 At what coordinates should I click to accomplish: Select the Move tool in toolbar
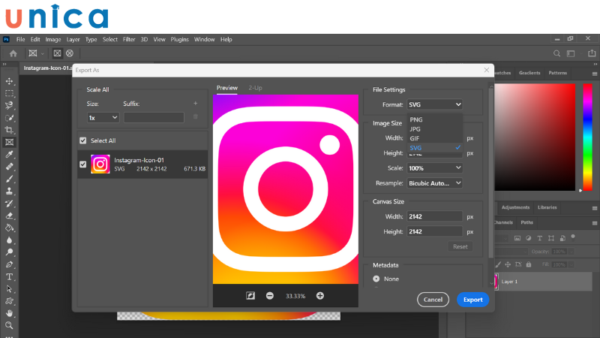[x=9, y=81]
